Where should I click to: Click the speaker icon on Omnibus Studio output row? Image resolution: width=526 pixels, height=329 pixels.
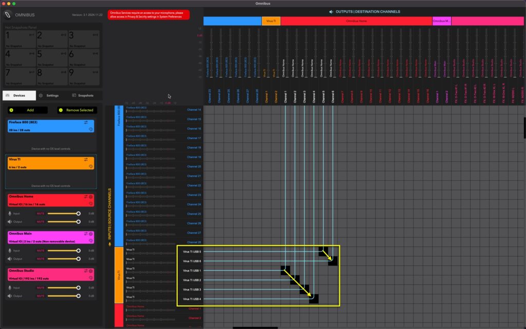point(10,296)
